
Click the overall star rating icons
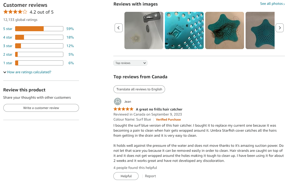[15, 12]
